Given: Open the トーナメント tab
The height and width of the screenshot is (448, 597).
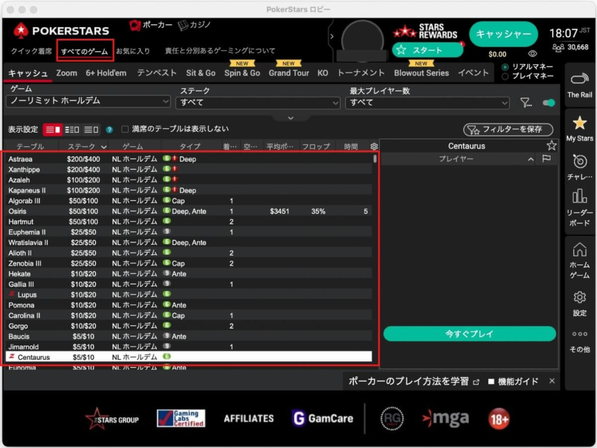Looking at the screenshot, I should (x=361, y=73).
